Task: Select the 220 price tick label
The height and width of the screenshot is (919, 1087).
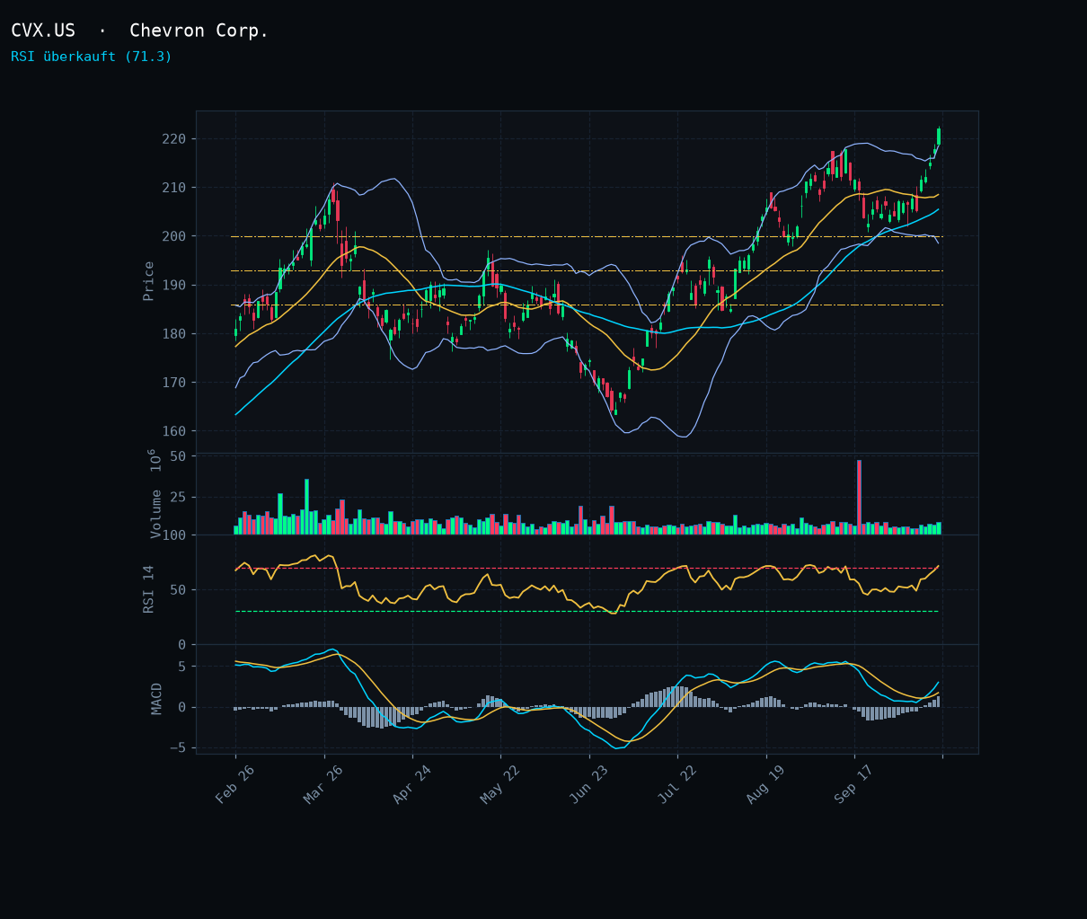Action: click(x=174, y=139)
